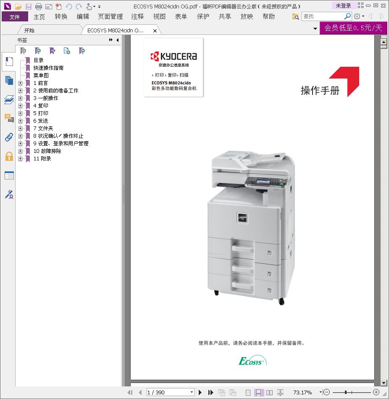
Task: Click inside the 查找 search field
Action: click(x=323, y=16)
